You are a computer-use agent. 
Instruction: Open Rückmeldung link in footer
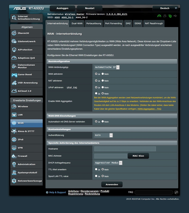92,194
